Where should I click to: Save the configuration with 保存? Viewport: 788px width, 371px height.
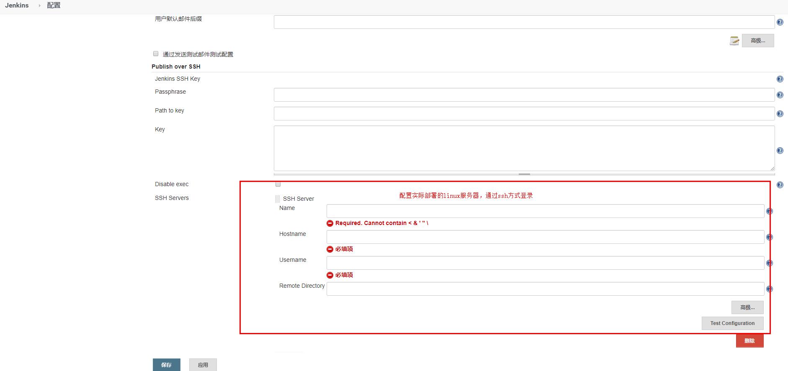167,365
